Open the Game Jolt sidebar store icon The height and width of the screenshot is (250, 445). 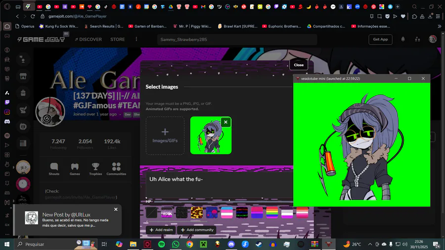pos(23,76)
